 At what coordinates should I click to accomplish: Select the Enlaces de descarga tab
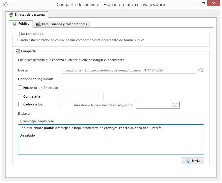click(27, 15)
